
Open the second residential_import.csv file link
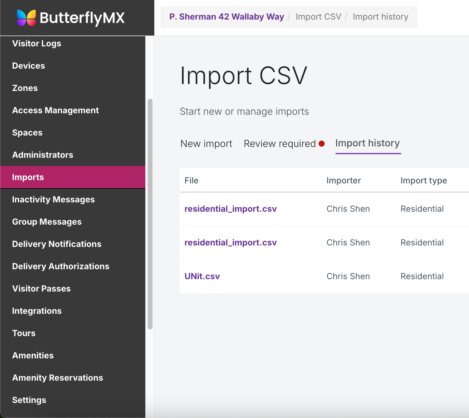230,243
